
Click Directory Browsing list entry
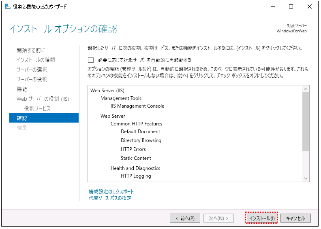(141, 140)
